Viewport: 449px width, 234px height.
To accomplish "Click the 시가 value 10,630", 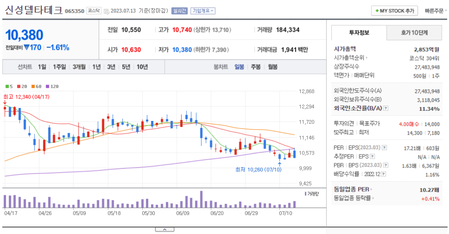I will click(x=131, y=50).
